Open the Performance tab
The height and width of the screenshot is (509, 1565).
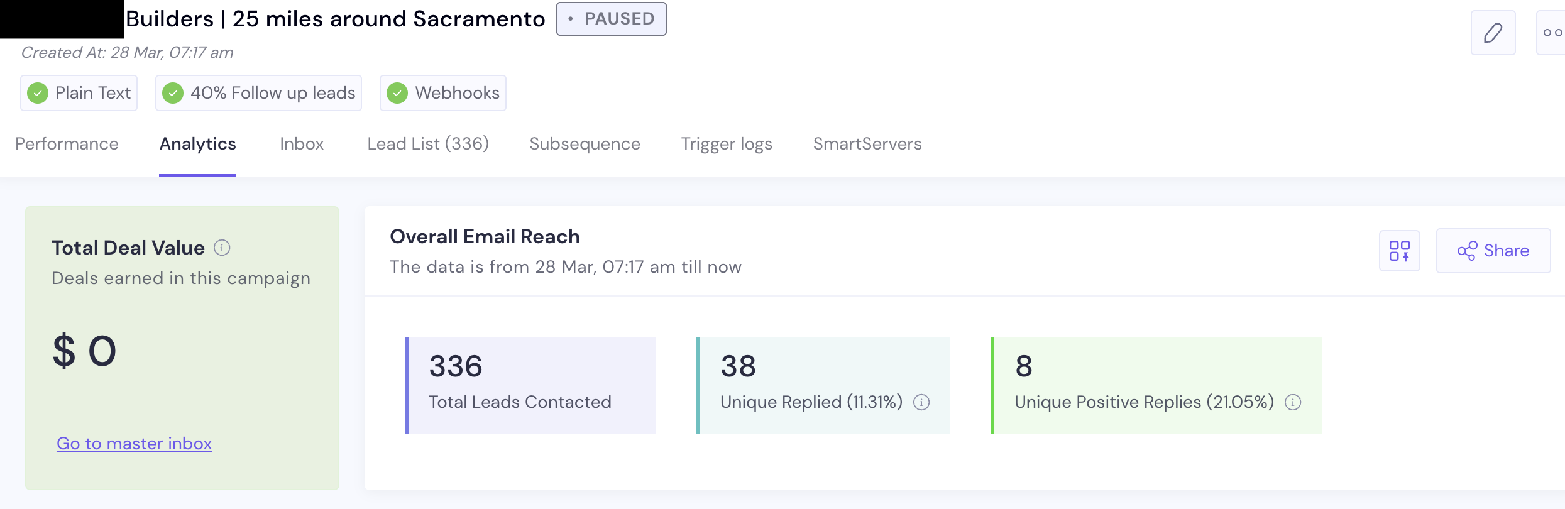click(67, 144)
